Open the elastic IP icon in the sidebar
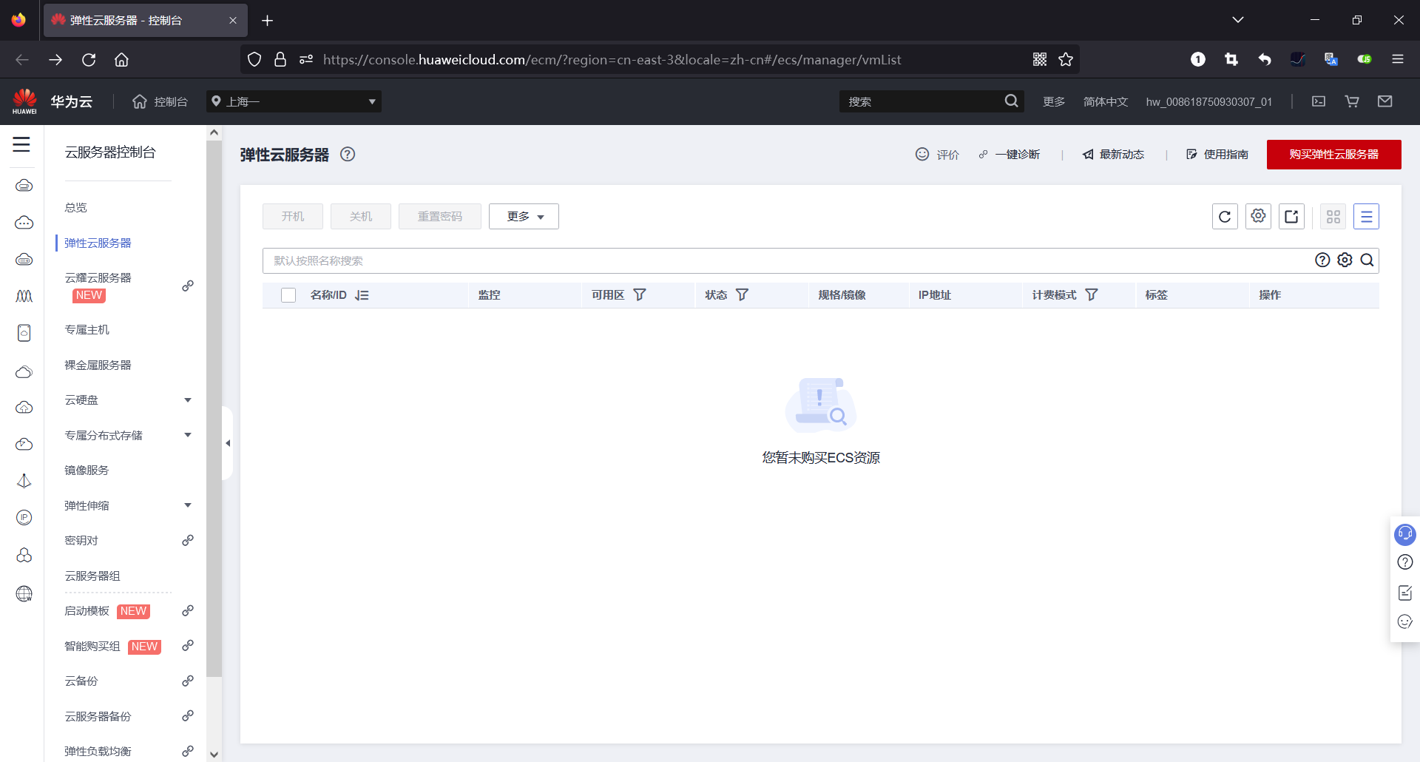Screen dimensions: 1420x762 (24, 517)
